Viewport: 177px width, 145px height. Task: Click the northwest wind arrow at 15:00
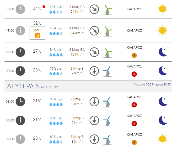(94, 9)
